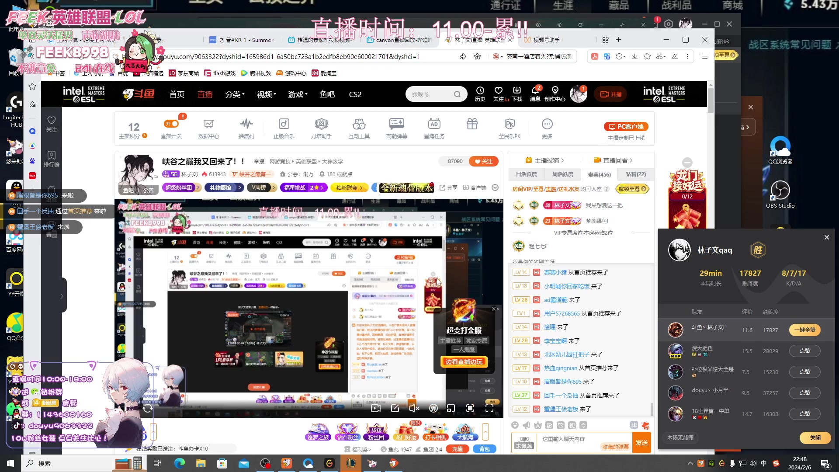Open 正版音乐 licensed music tool
The image size is (839, 472).
(x=284, y=128)
